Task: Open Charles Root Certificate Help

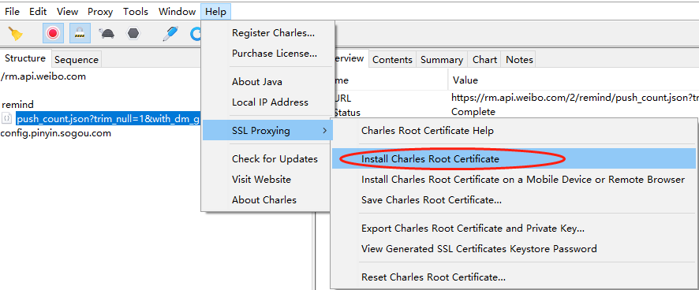Action: (514, 131)
